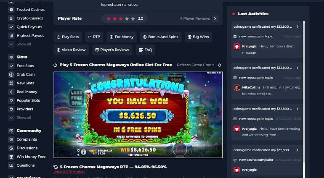Image resolution: width=324 pixels, height=178 pixels.
Task: Click the Autoplay spin button
Action: 180,149
